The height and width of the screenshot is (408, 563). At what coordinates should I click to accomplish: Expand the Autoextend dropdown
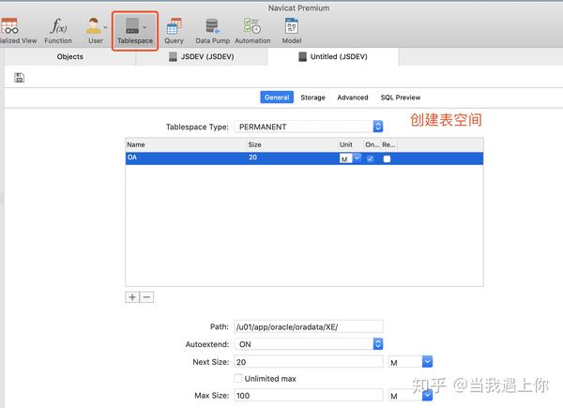pyautogui.click(x=309, y=344)
